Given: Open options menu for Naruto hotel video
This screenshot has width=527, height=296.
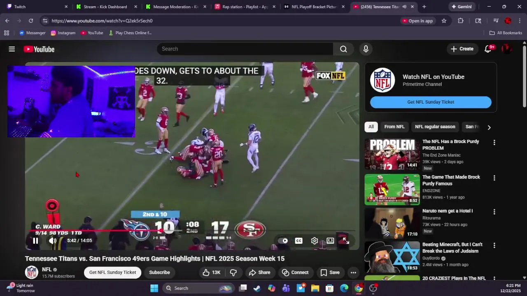Looking at the screenshot, I should (x=494, y=212).
